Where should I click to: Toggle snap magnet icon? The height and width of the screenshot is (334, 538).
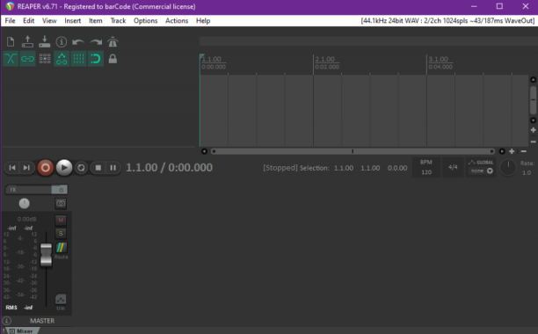[96, 59]
